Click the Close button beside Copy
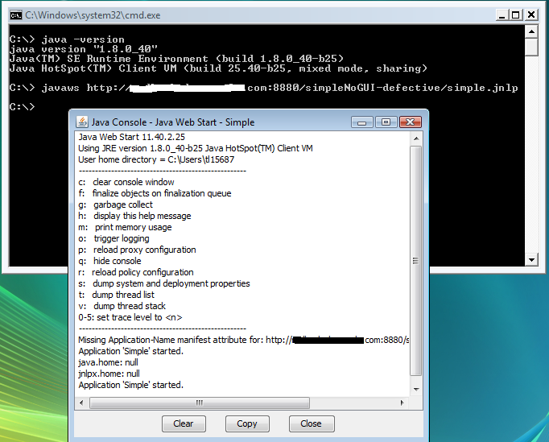Screen dimensions: 549x442 pos(311,423)
